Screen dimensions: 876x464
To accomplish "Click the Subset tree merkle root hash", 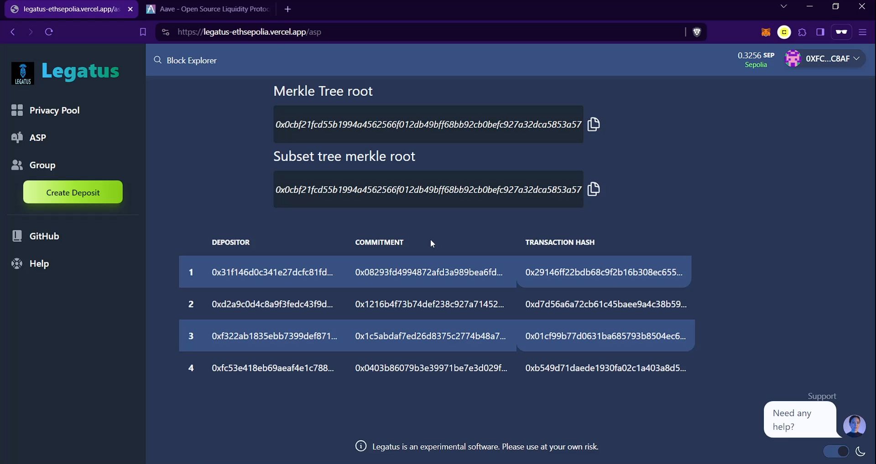I will pyautogui.click(x=428, y=189).
